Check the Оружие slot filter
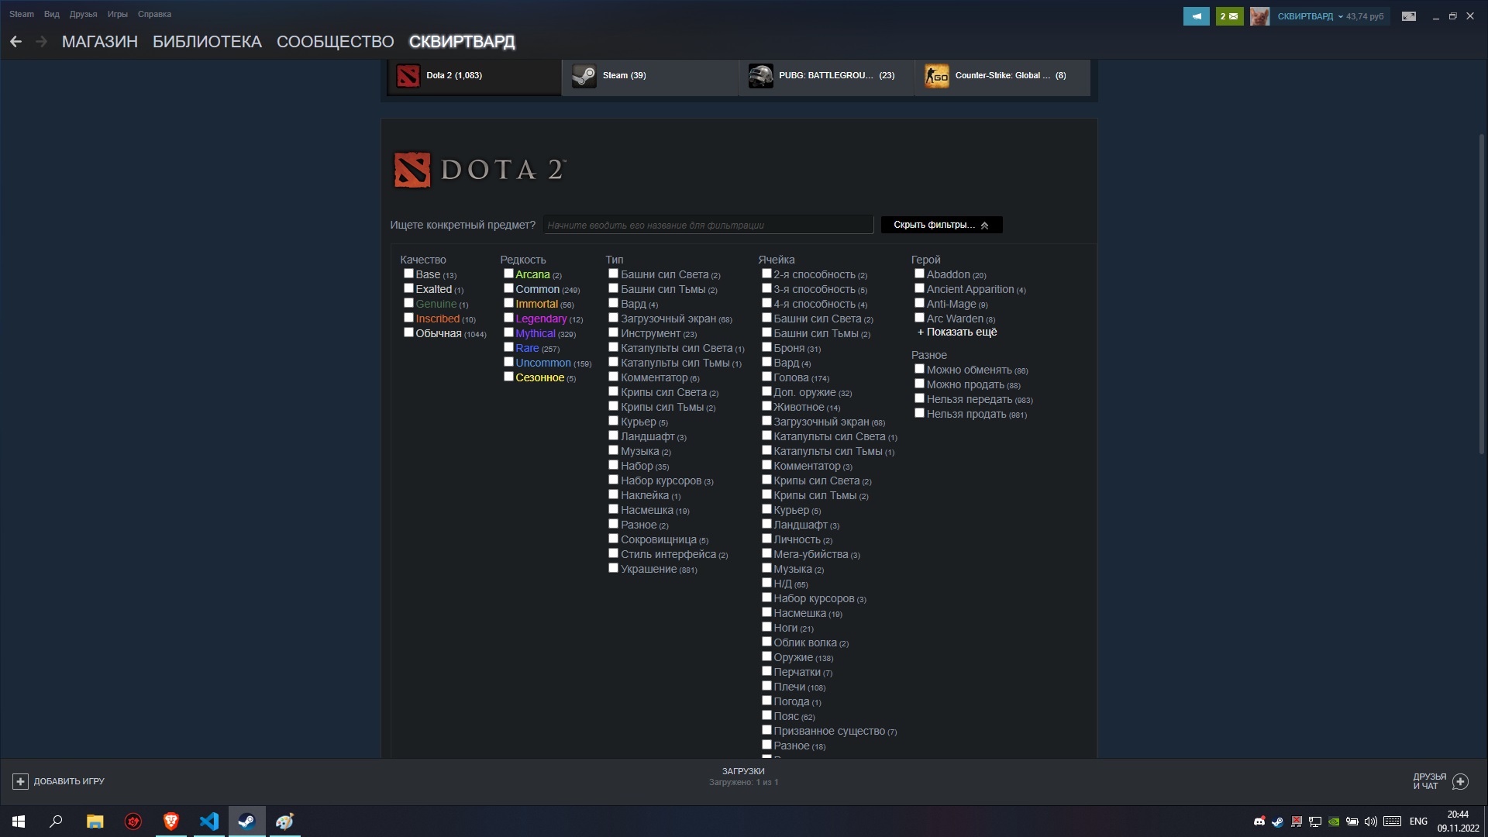This screenshot has height=837, width=1488. coord(766,656)
